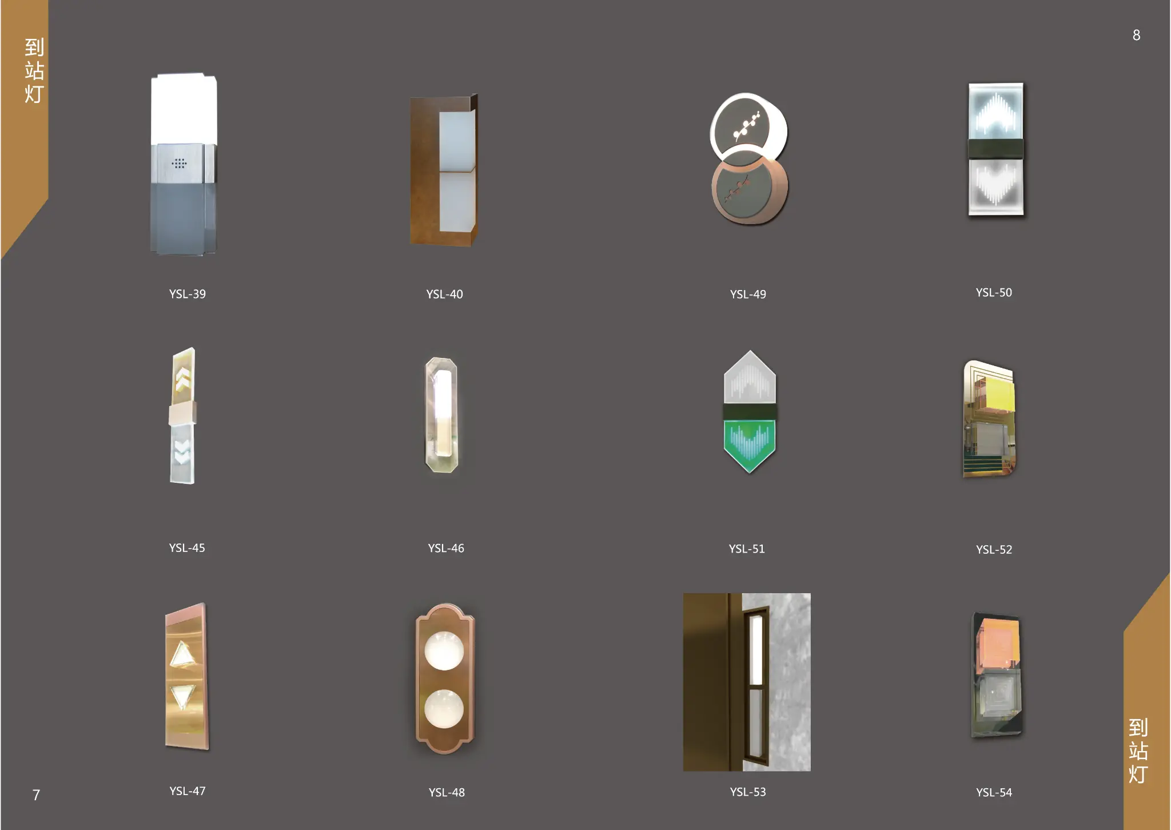Image resolution: width=1171 pixels, height=830 pixels.
Task: Select the YSL-50 glowing arrow lantern
Action: click(995, 150)
